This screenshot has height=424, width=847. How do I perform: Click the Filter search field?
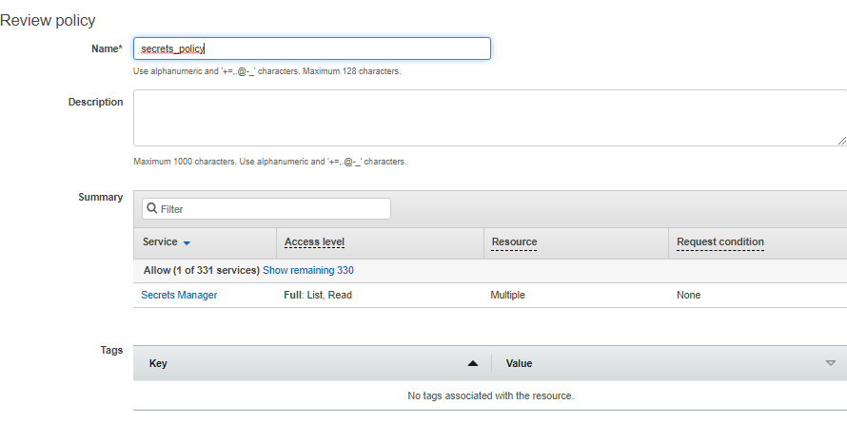tap(266, 209)
